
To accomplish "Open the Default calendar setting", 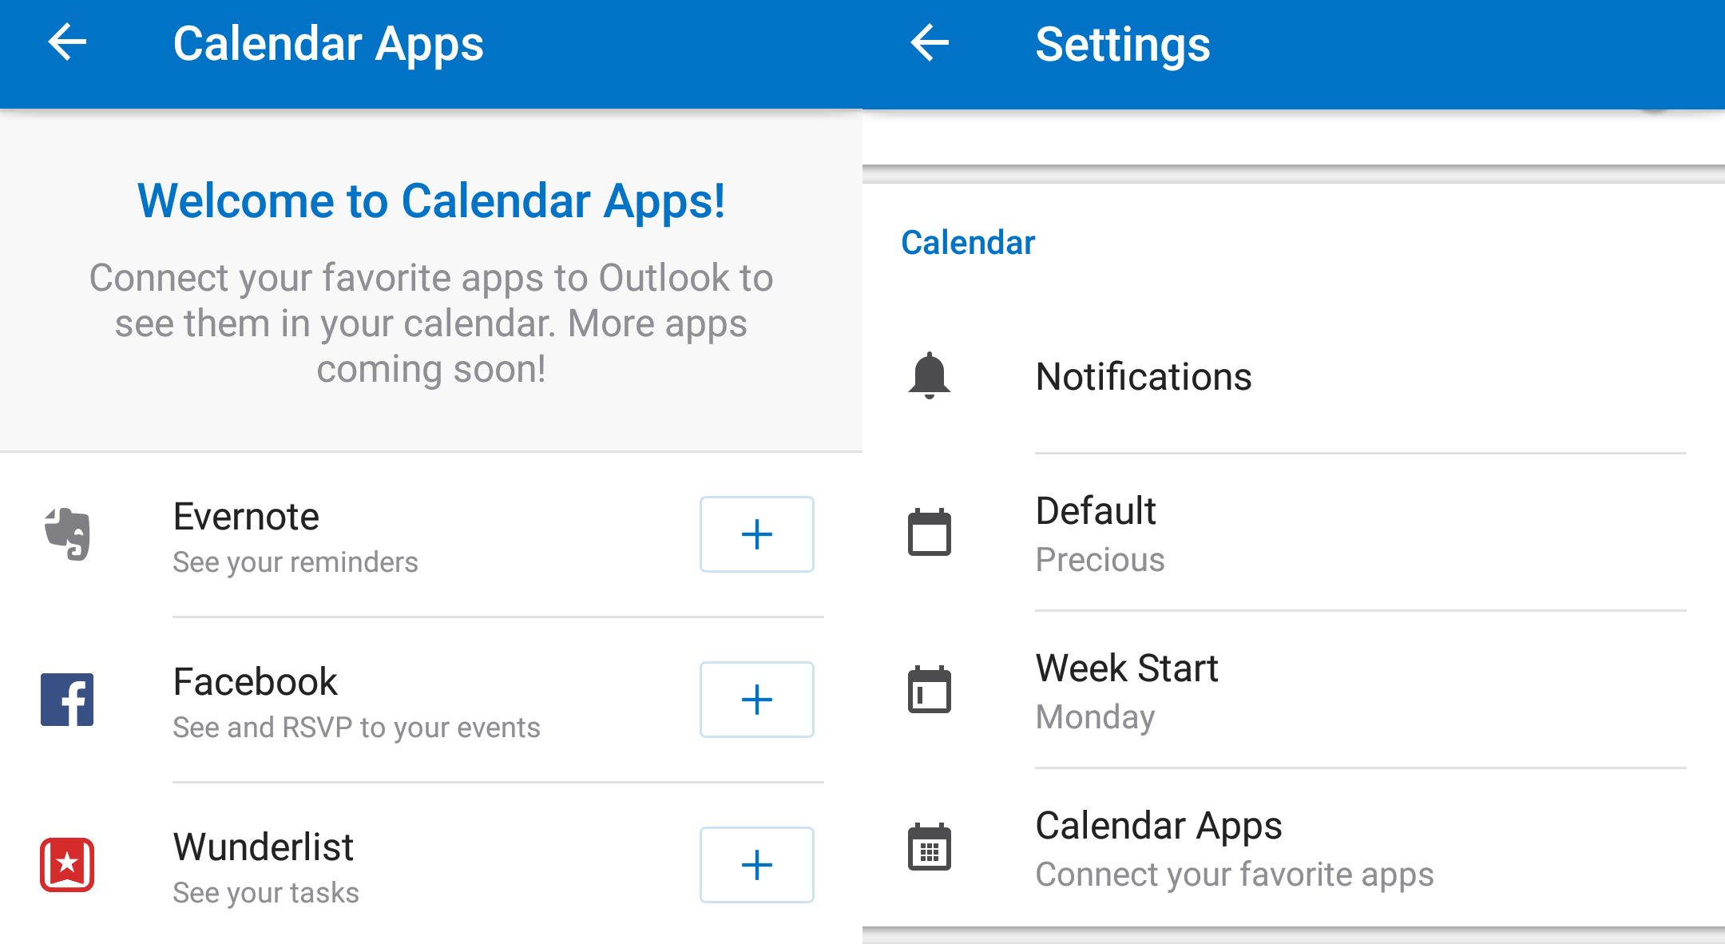I will 1099,533.
